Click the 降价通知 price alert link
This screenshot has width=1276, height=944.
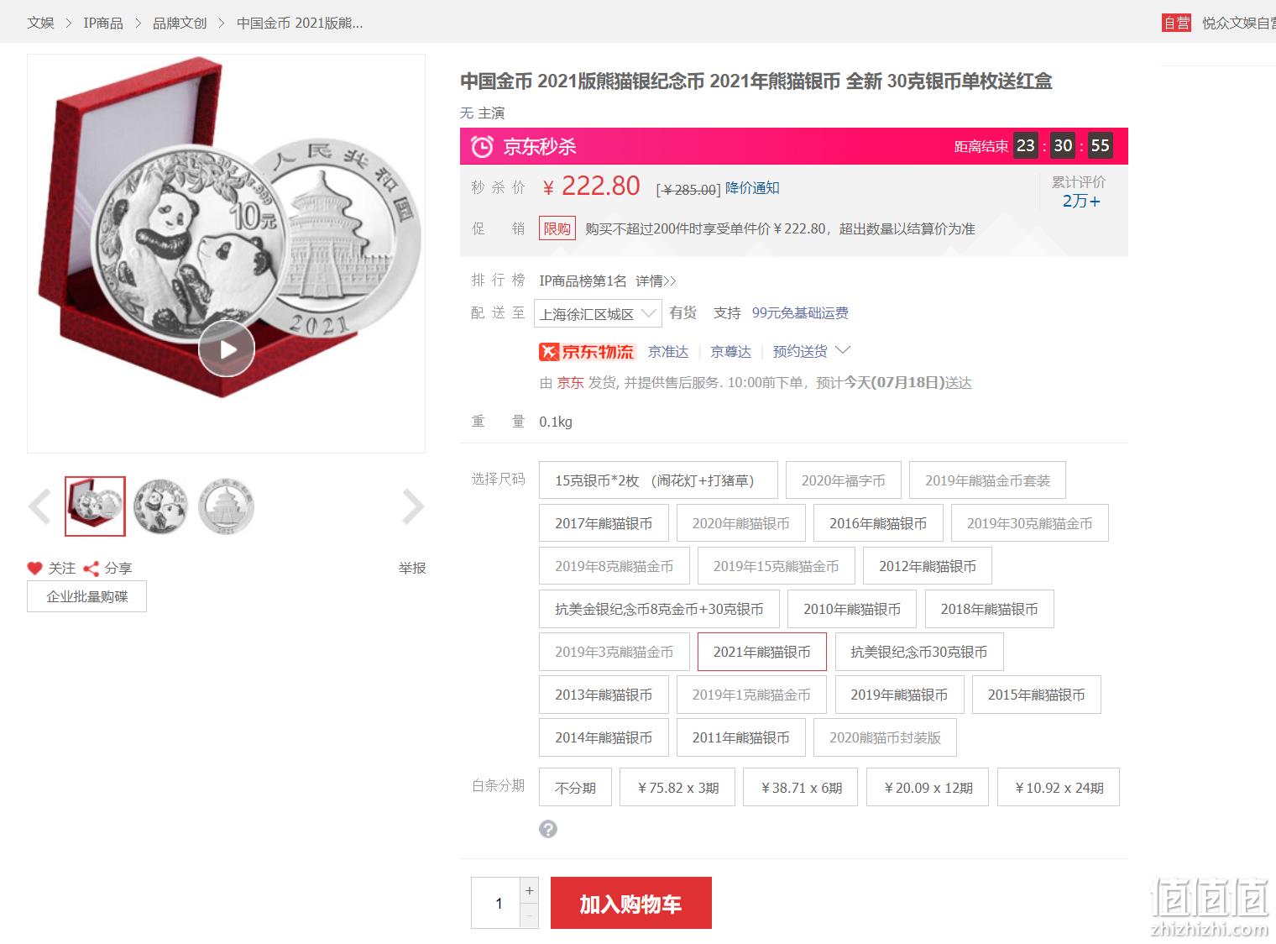pos(752,187)
